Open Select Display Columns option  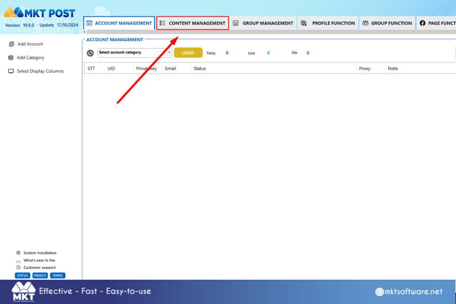(x=36, y=71)
